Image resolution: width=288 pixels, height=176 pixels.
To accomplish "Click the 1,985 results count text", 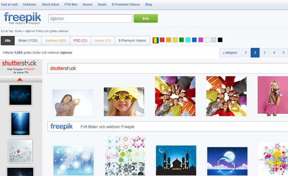I will pos(18,53).
